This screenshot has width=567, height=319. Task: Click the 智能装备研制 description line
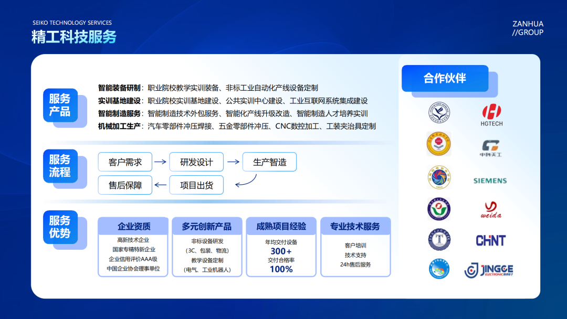point(208,88)
